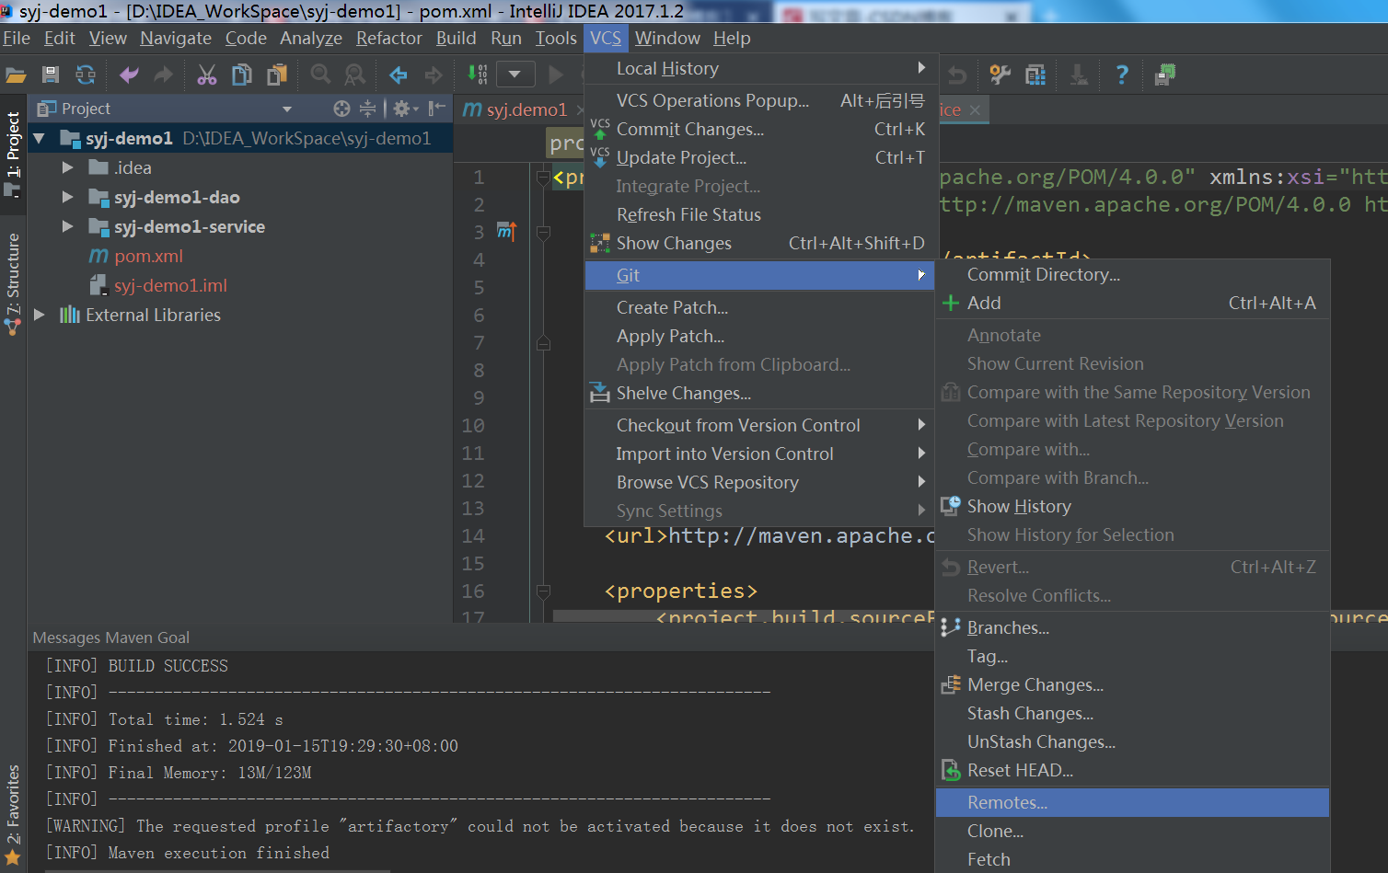Expand External Libraries node

[39, 315]
